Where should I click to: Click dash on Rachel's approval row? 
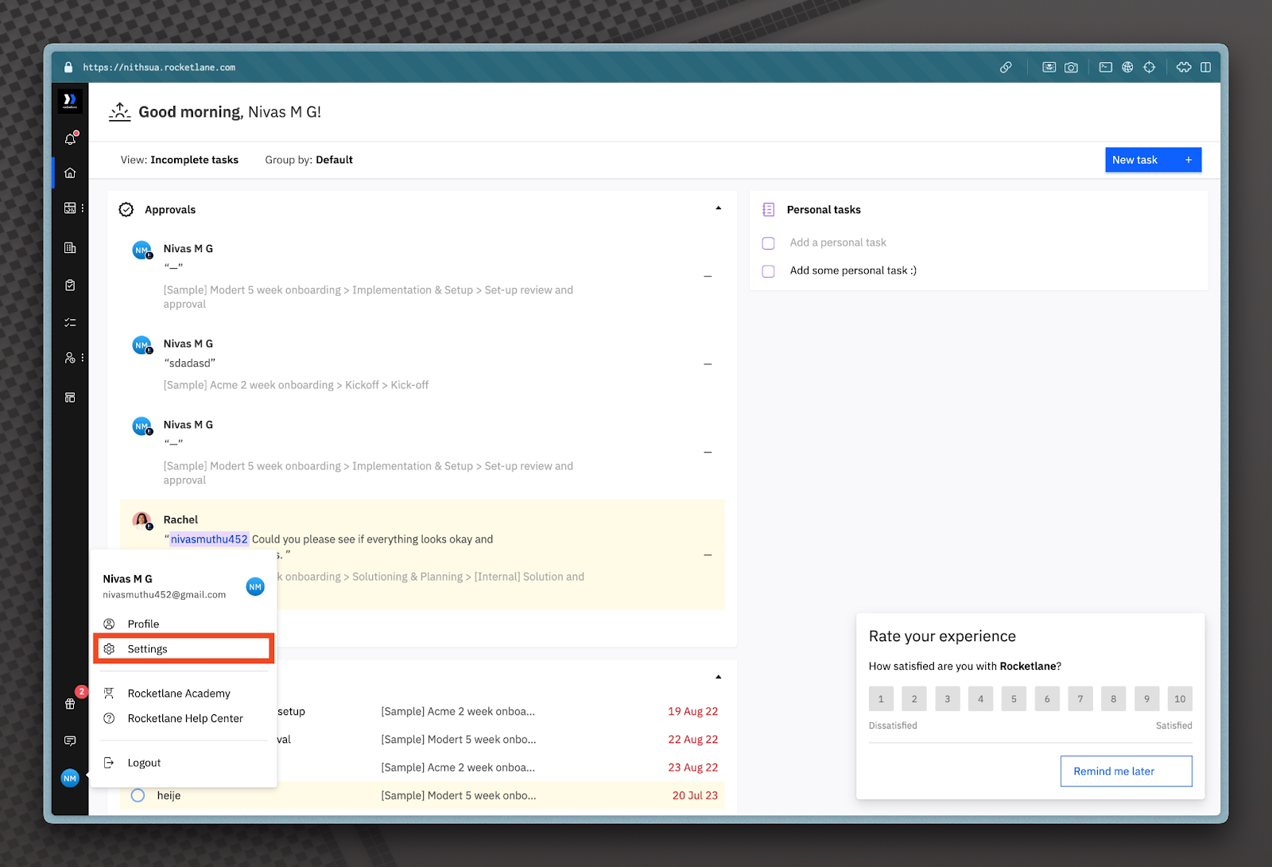[708, 555]
